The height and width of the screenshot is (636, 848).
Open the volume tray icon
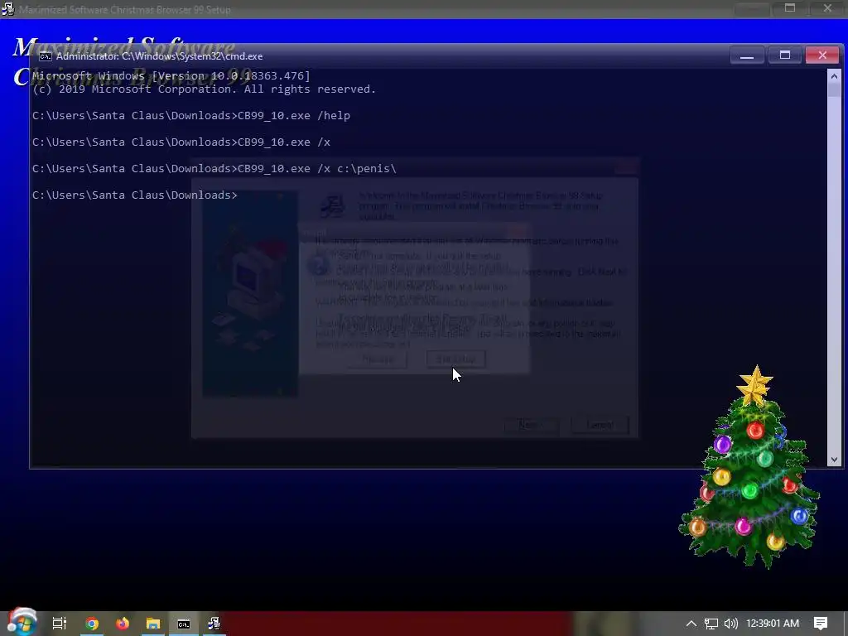coord(730,624)
